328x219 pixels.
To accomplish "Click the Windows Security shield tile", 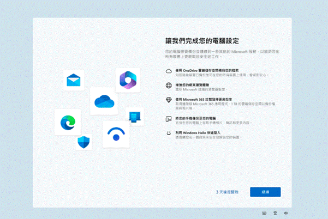I will click(84, 142).
